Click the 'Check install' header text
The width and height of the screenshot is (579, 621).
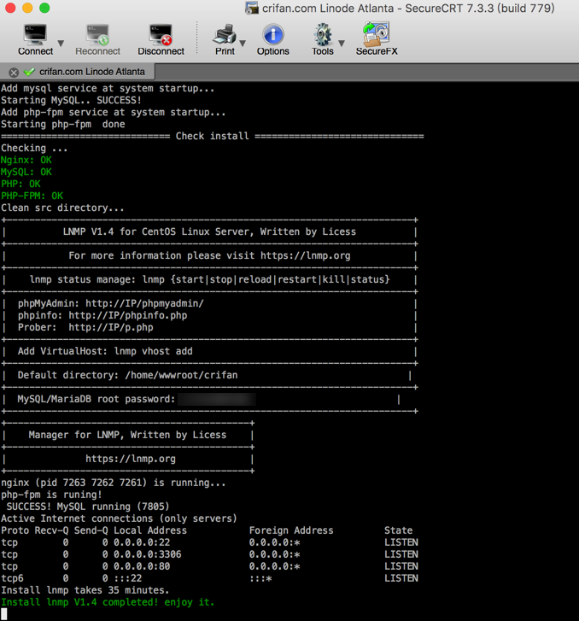click(x=213, y=136)
